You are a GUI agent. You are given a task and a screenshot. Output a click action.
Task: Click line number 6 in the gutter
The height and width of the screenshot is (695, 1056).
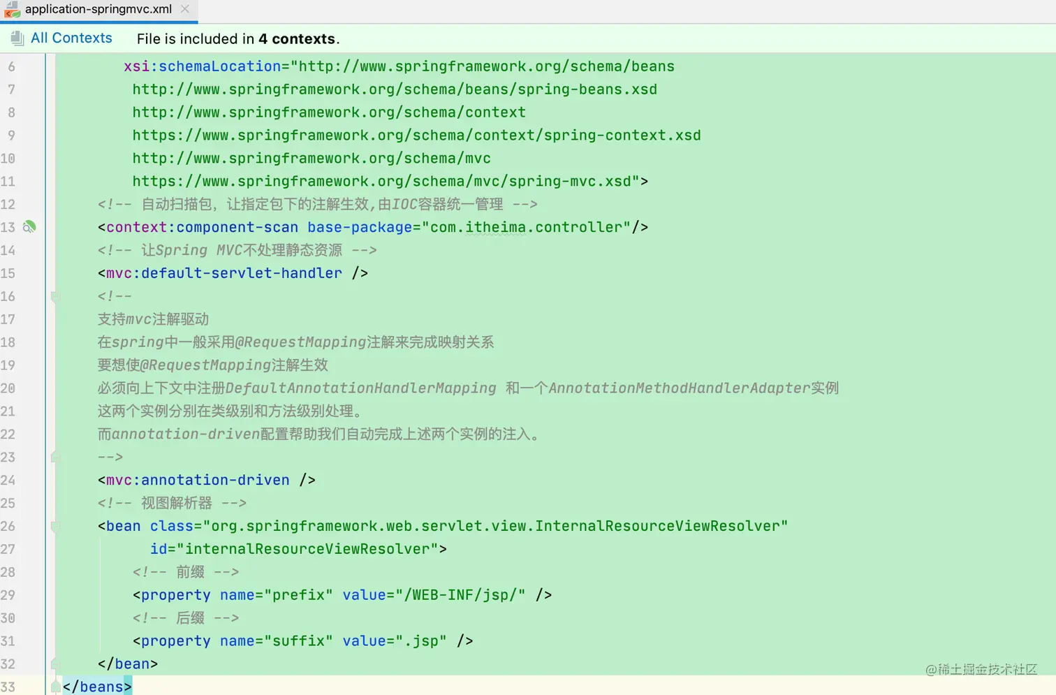pos(11,66)
